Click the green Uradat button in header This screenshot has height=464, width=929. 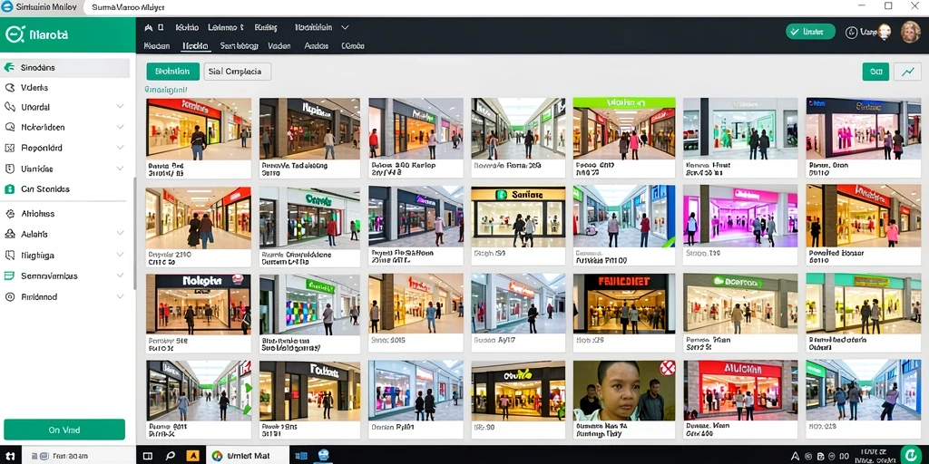810,32
